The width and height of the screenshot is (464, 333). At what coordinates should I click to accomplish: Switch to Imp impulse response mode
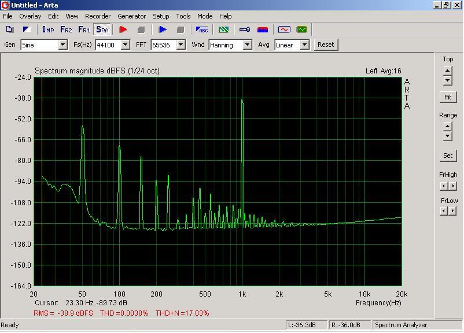(48, 29)
